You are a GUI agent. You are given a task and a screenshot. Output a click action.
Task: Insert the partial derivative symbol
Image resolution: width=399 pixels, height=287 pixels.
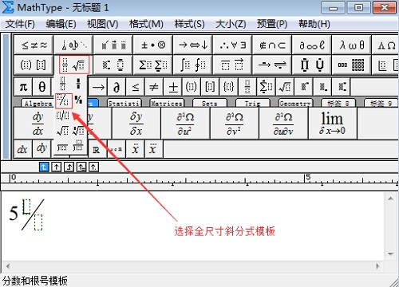117,87
